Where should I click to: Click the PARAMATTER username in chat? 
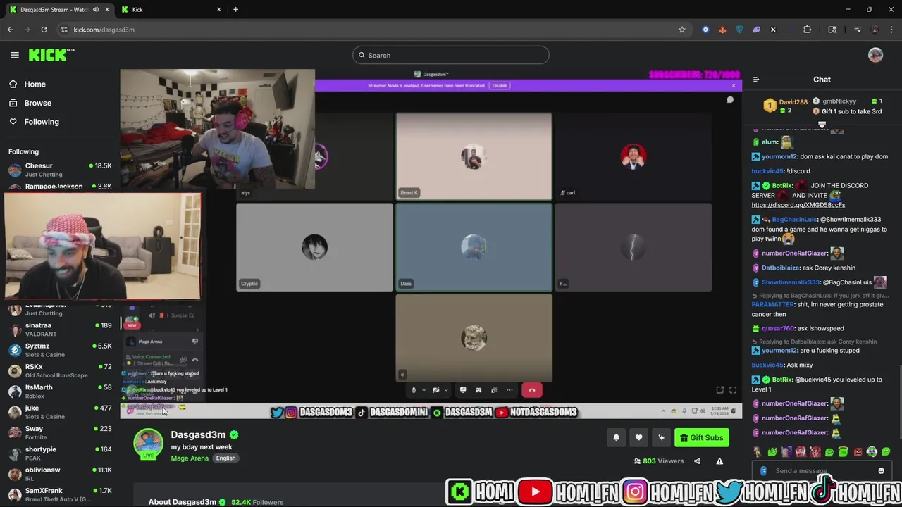[773, 305]
